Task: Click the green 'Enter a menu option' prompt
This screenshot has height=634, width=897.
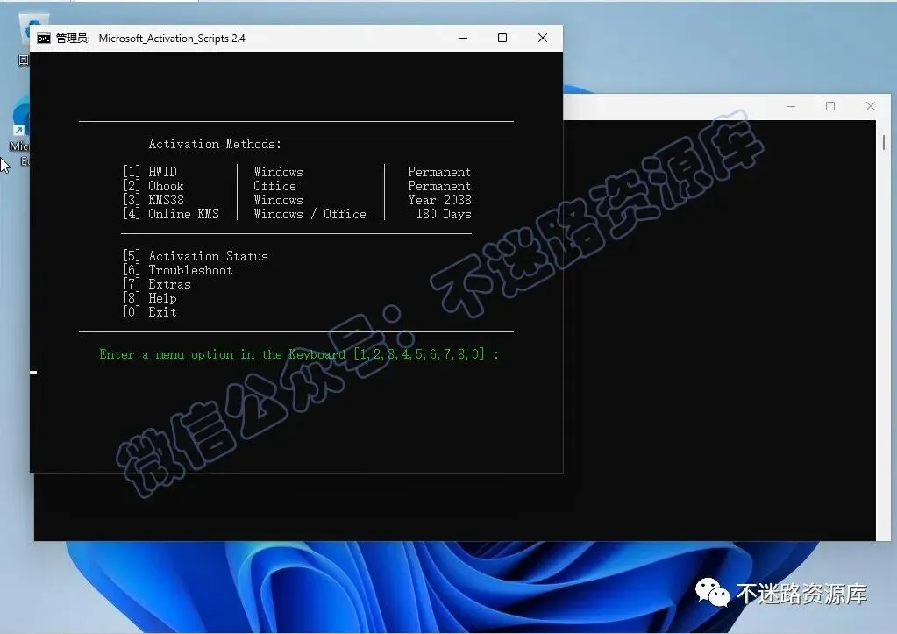Action: (x=299, y=355)
